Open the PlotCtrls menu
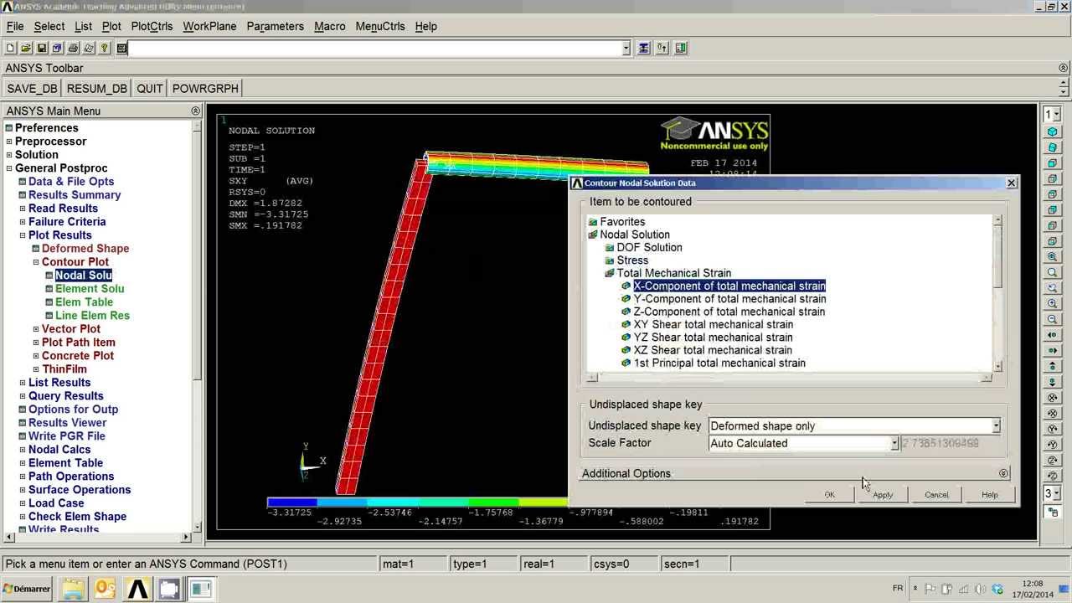This screenshot has width=1072, height=603. point(152,26)
